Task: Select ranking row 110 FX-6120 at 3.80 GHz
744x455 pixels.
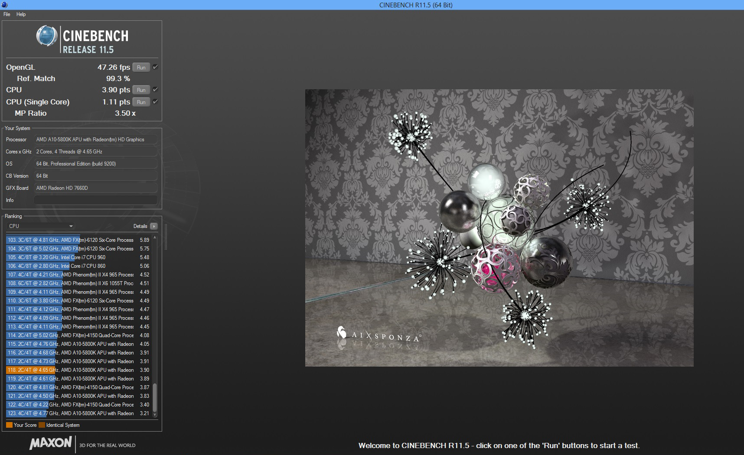Action: pos(78,301)
